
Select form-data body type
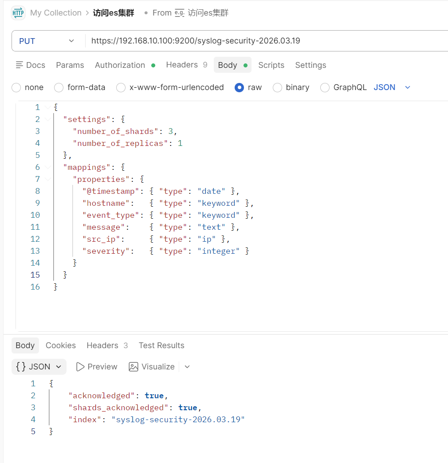click(59, 87)
